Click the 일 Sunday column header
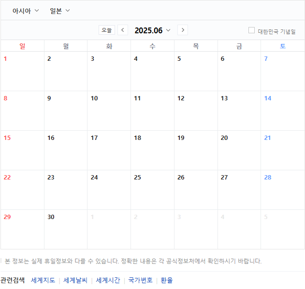 (x=22, y=46)
